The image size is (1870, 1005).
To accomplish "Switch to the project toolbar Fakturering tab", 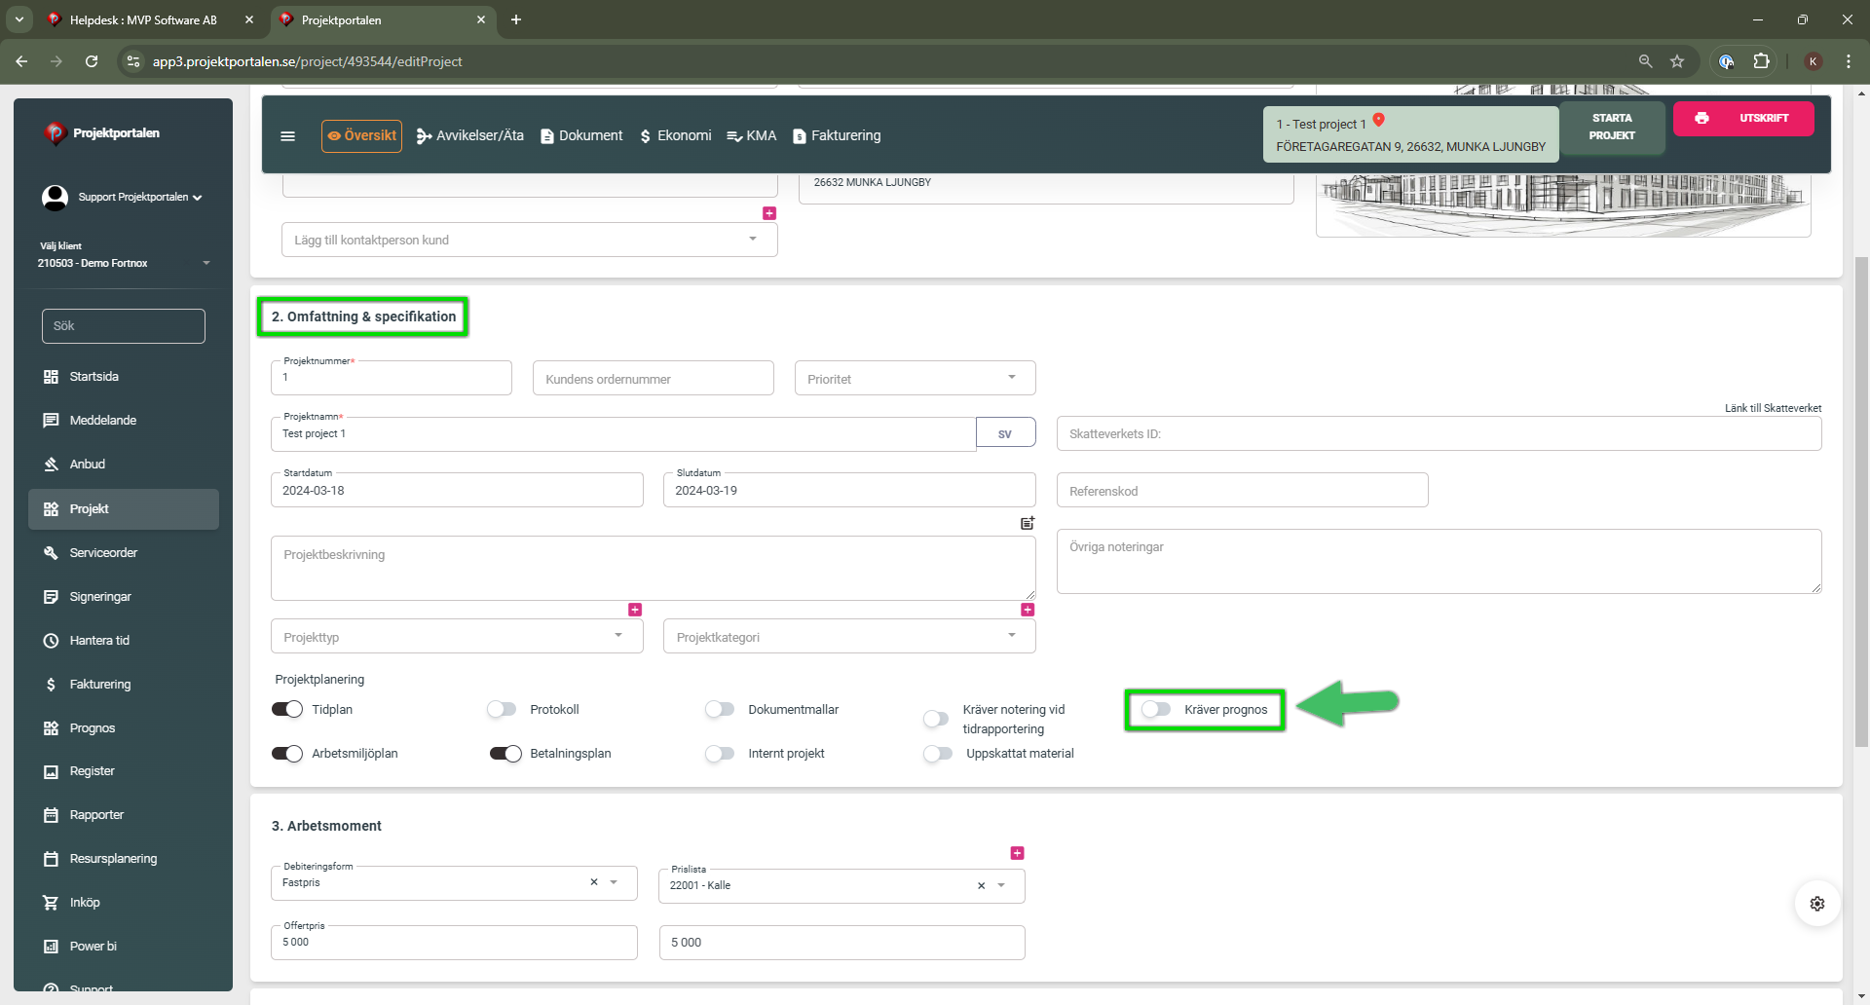I will [x=837, y=136].
